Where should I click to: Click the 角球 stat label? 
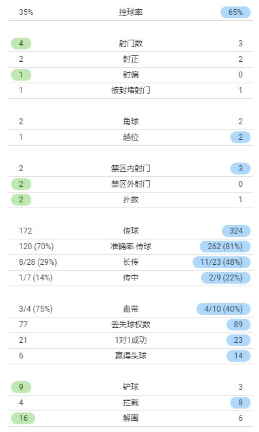pos(131,122)
